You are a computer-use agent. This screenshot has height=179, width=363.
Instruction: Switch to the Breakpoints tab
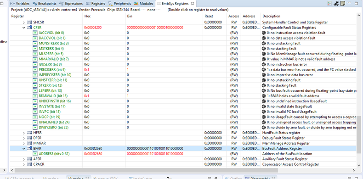[45, 4]
